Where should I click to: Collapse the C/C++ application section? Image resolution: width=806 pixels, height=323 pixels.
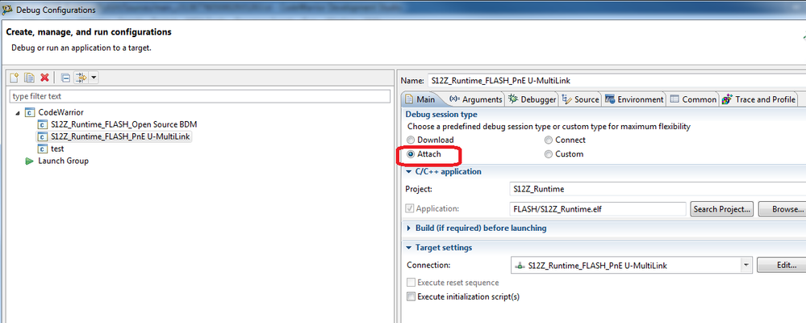point(409,172)
